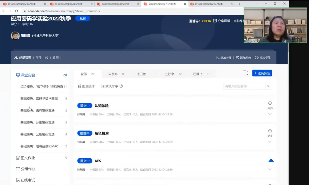The width and height of the screenshot is (309, 185).
Task: Click the browser reload icon
Action: [17, 11]
